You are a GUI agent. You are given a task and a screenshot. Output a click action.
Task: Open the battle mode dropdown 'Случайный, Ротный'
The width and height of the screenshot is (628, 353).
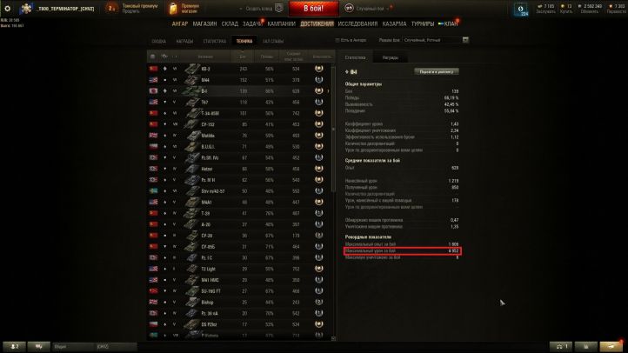coord(436,40)
